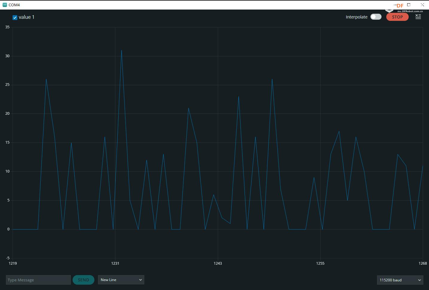Click the y-axis label 20
429x290 pixels.
pyautogui.click(x=7, y=114)
